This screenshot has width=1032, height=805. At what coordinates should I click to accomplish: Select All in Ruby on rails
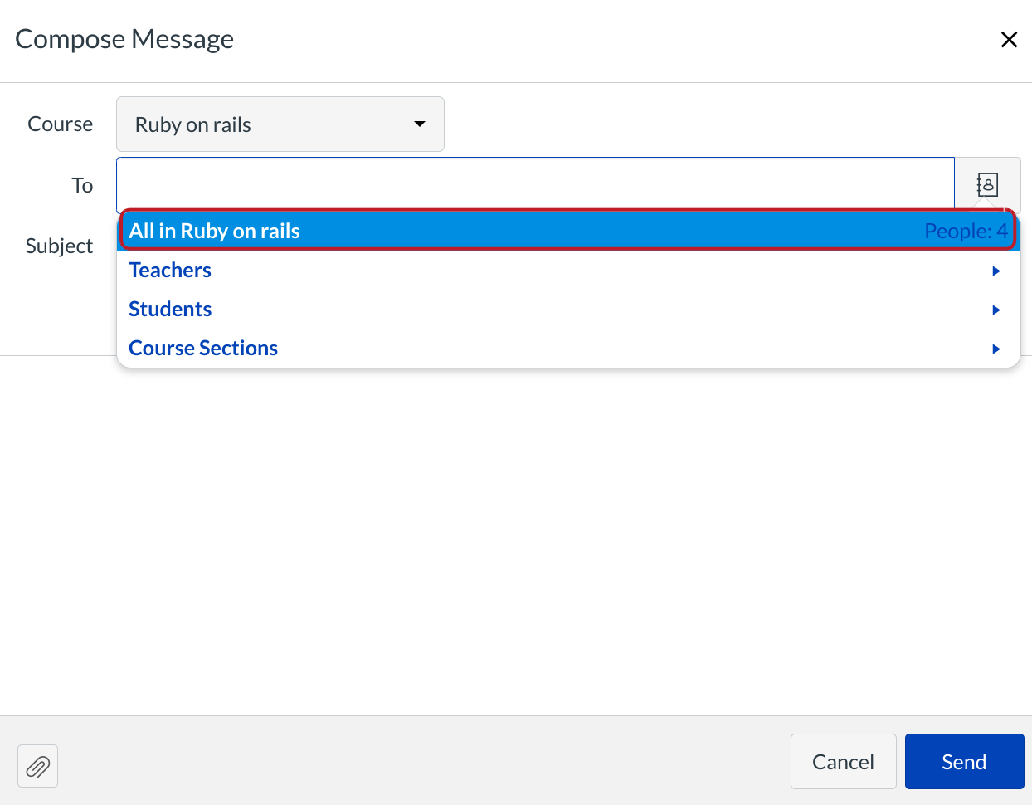[215, 231]
